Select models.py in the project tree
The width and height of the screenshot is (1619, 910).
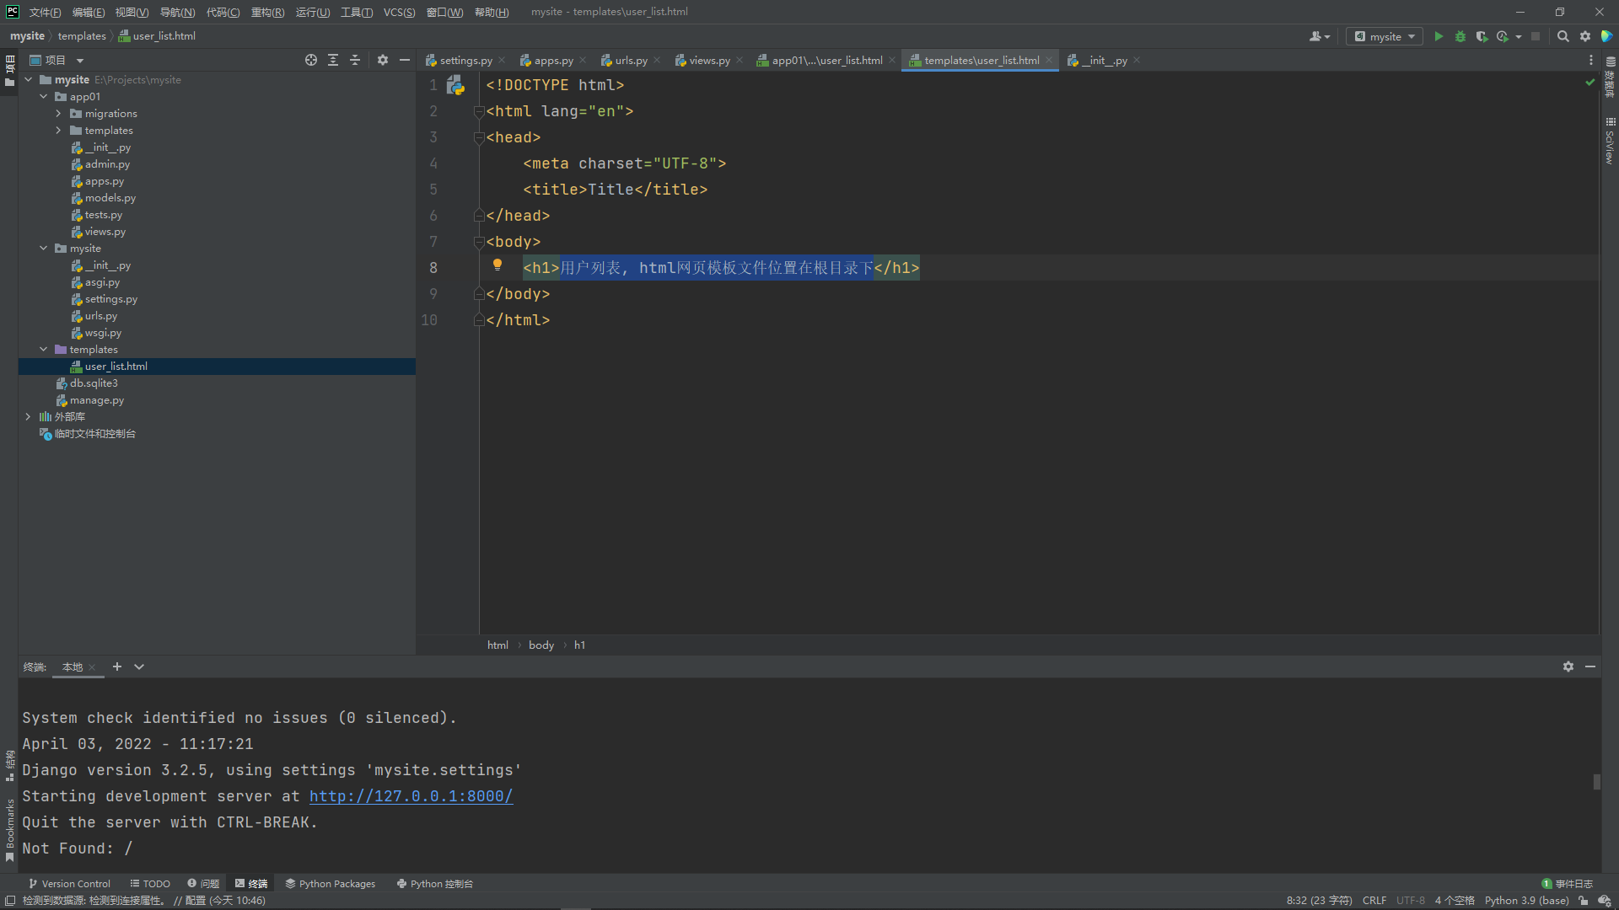tap(110, 198)
